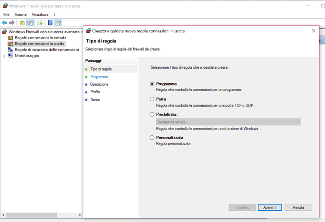Open help via the blue question mark icon

tap(50, 23)
